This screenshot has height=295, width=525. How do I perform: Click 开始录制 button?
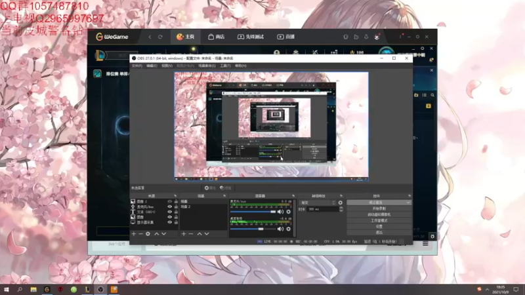point(379,208)
